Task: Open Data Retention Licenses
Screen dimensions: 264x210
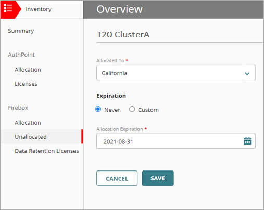Action: [x=47, y=151]
